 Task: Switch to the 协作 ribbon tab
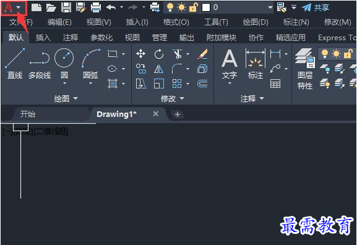click(256, 37)
